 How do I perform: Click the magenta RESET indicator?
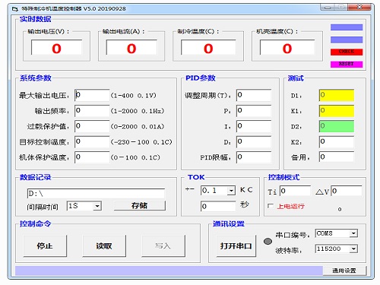point(347,64)
